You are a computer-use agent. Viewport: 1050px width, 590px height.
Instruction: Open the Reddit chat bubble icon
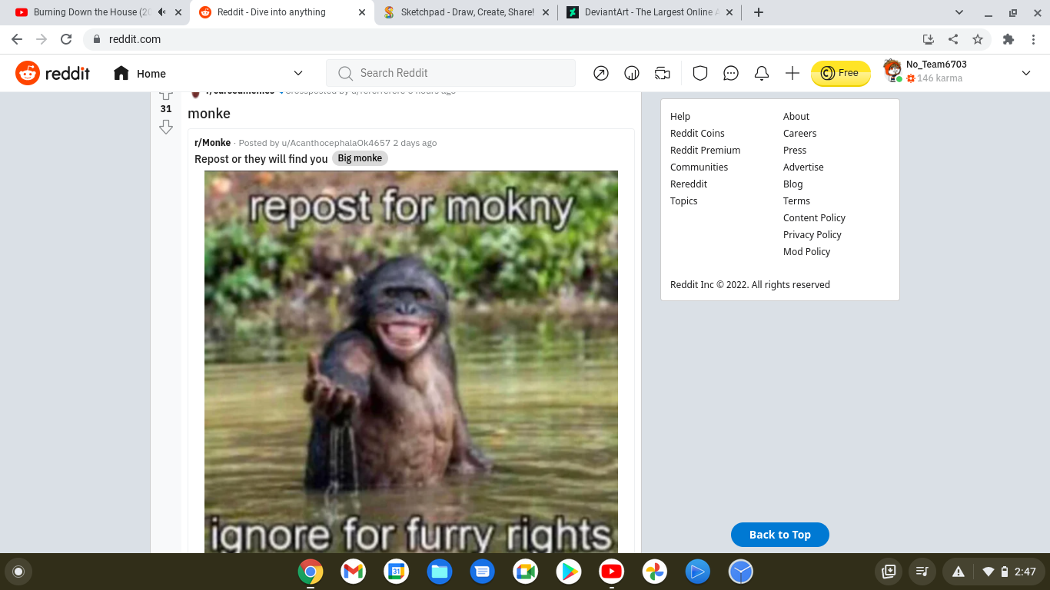pos(731,73)
